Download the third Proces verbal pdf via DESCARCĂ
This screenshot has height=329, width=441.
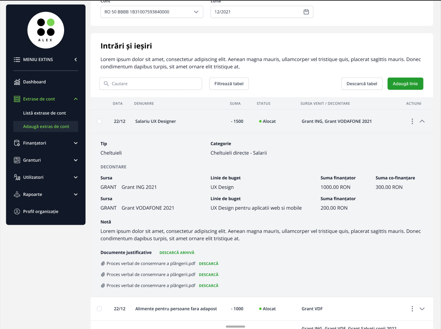coord(209,286)
